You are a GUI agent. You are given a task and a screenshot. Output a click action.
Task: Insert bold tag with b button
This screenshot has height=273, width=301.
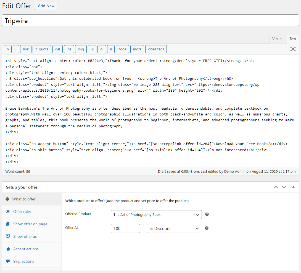point(8,49)
